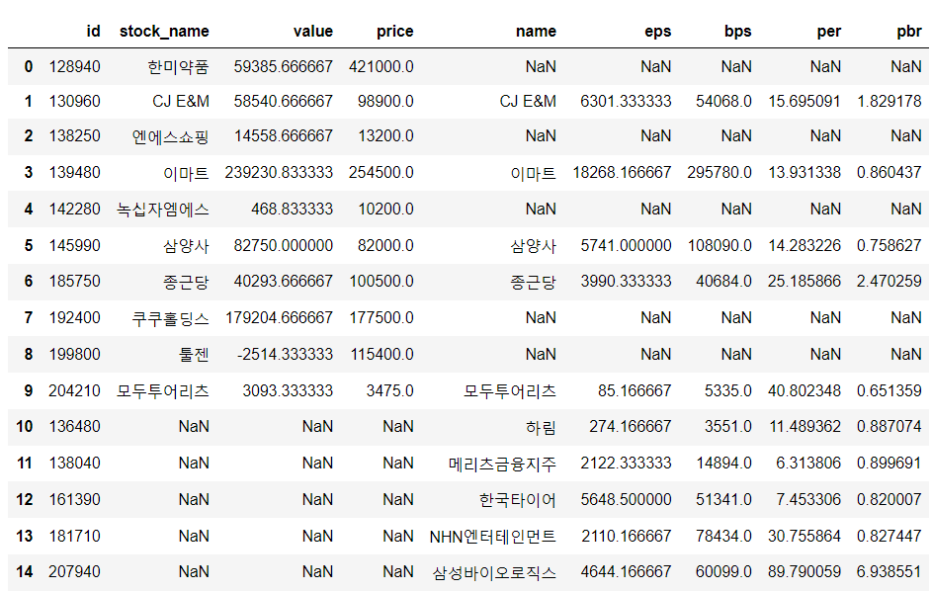Screen dimensions: 932x592
Task: Select bps cell 51341.0
Action: pos(723,500)
